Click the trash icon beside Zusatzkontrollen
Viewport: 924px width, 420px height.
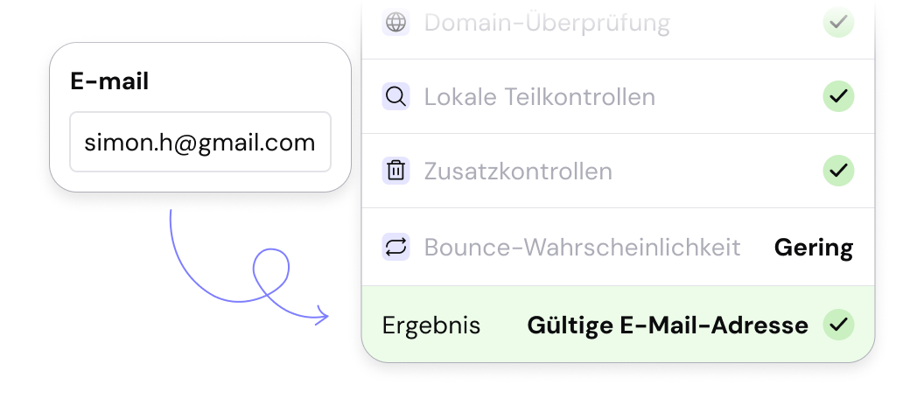click(x=396, y=171)
